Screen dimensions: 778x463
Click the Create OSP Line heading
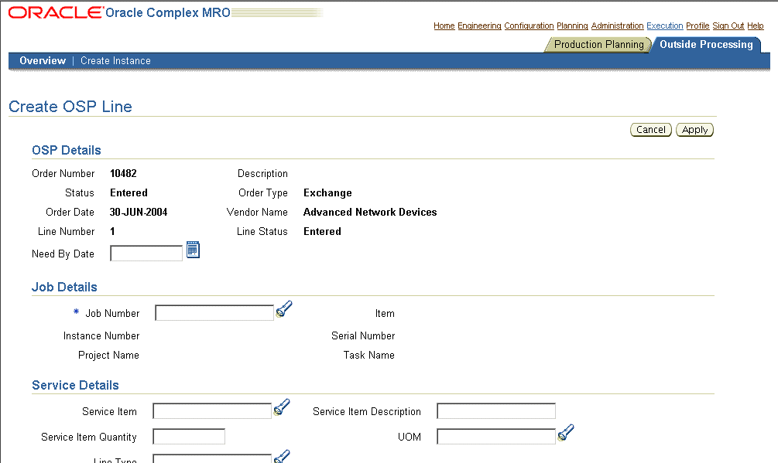click(x=70, y=107)
